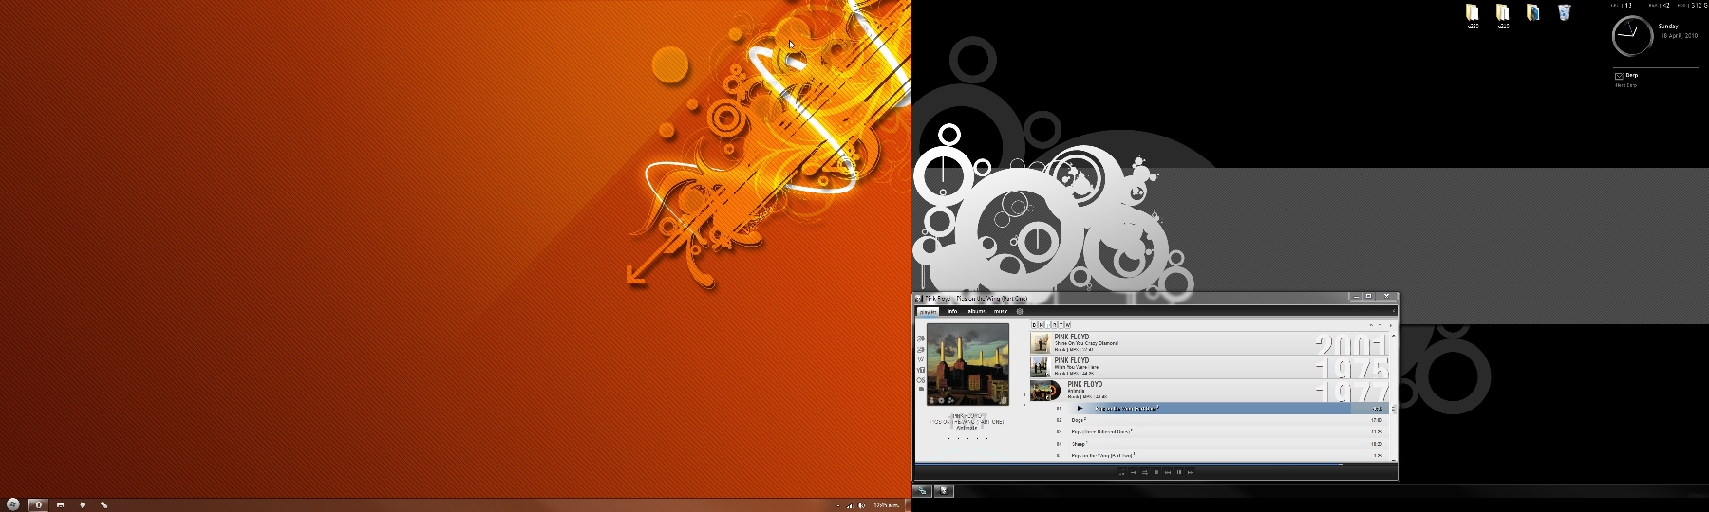Select the track Dogs in the playlist
The image size is (1709, 512).
click(1078, 420)
